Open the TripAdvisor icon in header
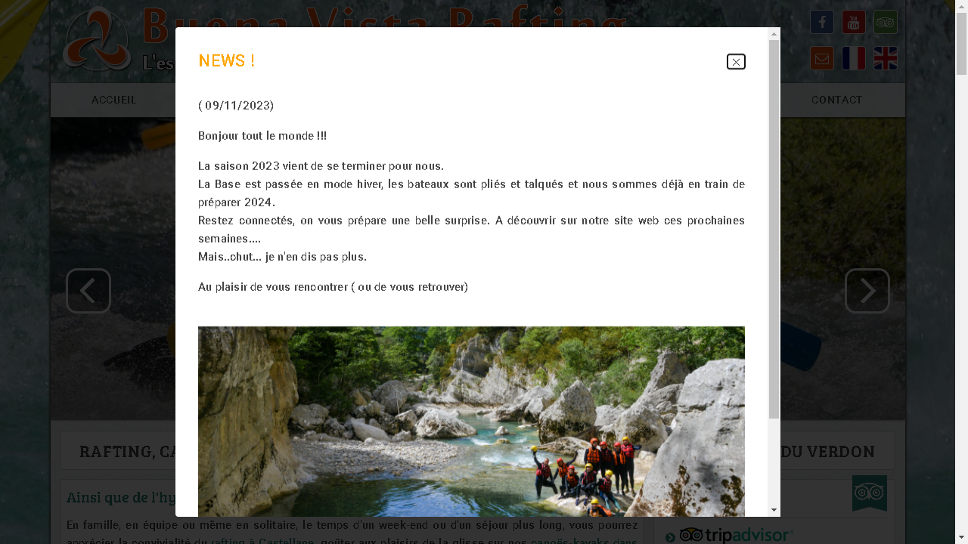Image resolution: width=968 pixels, height=544 pixels. (x=886, y=22)
